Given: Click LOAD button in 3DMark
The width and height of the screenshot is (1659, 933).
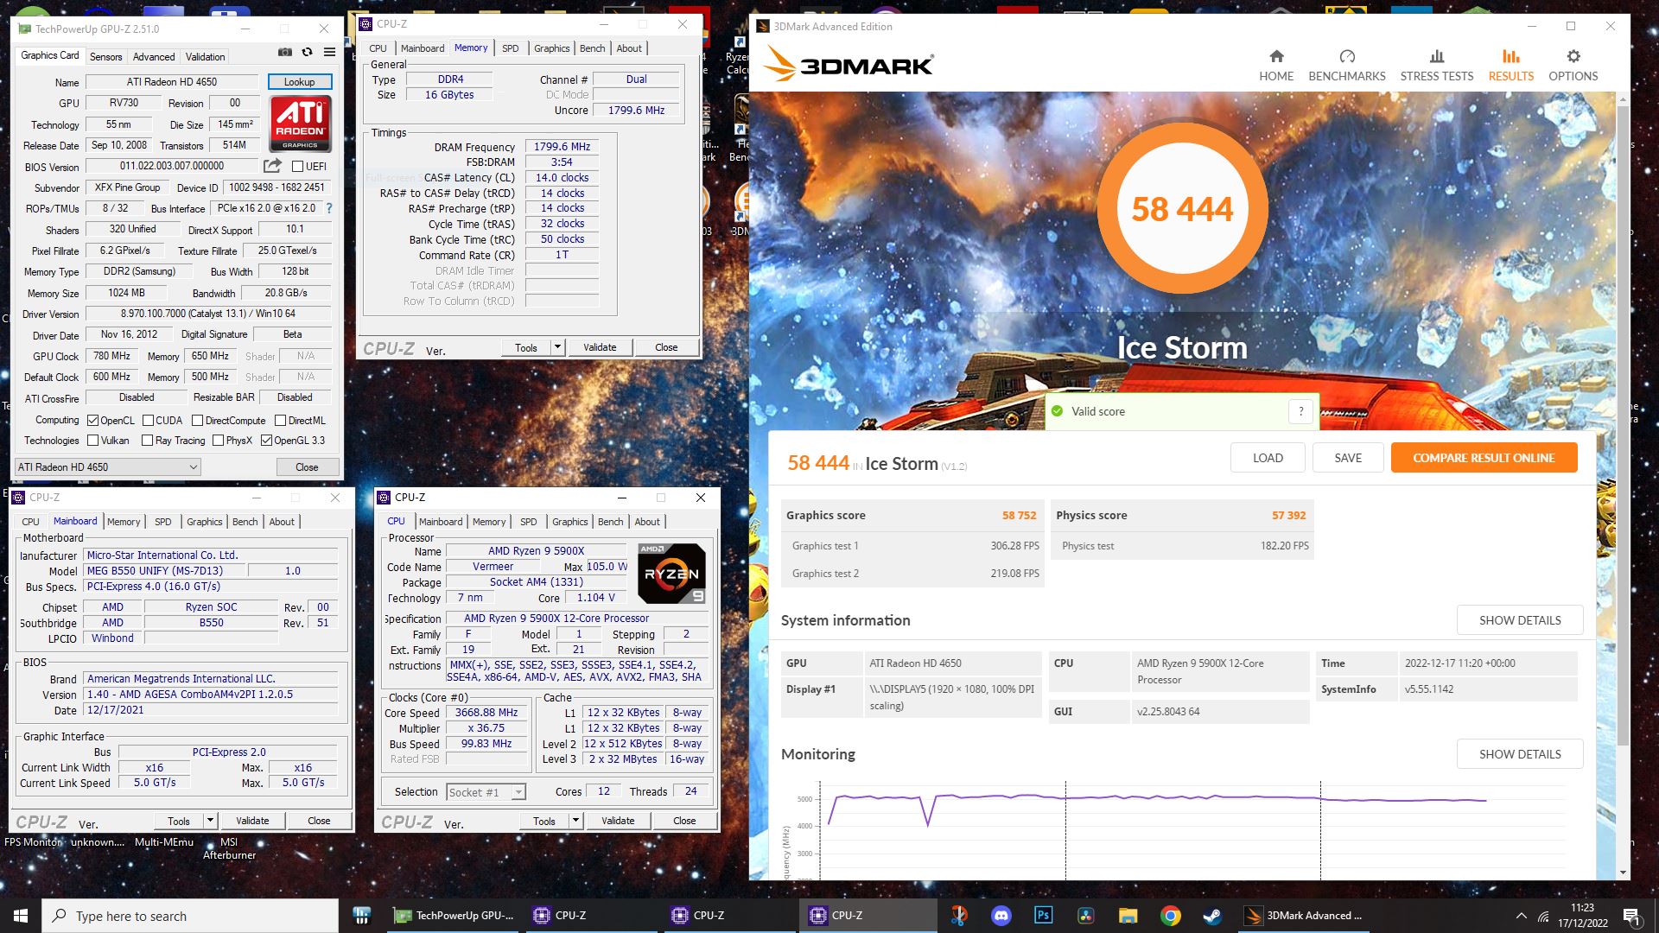Looking at the screenshot, I should tap(1268, 458).
